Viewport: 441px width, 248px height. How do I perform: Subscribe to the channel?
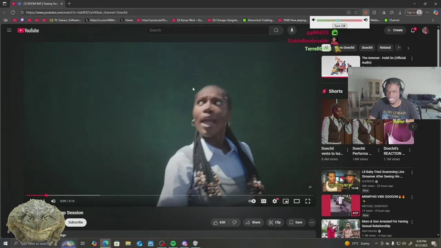point(75,223)
